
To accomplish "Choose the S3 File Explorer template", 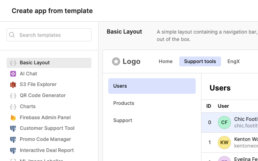I will [x=49, y=84].
